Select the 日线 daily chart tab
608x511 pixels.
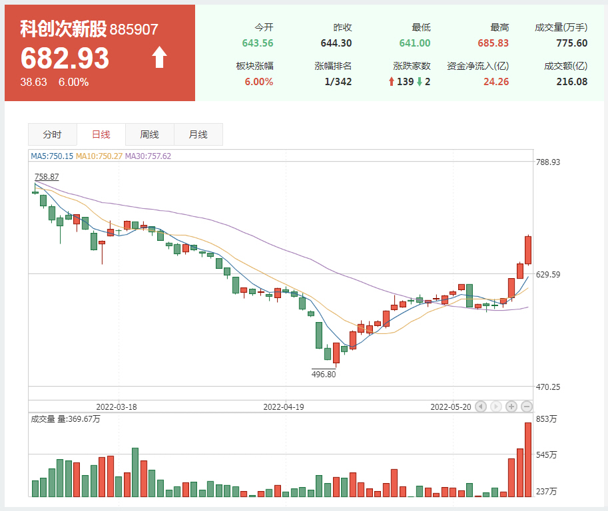(x=101, y=134)
